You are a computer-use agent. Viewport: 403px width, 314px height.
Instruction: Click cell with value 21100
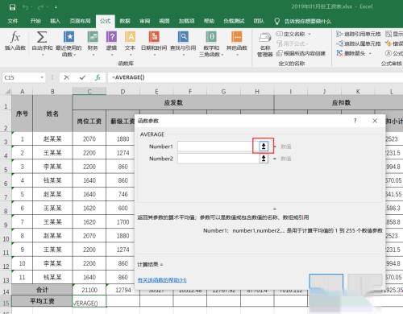pos(89,290)
